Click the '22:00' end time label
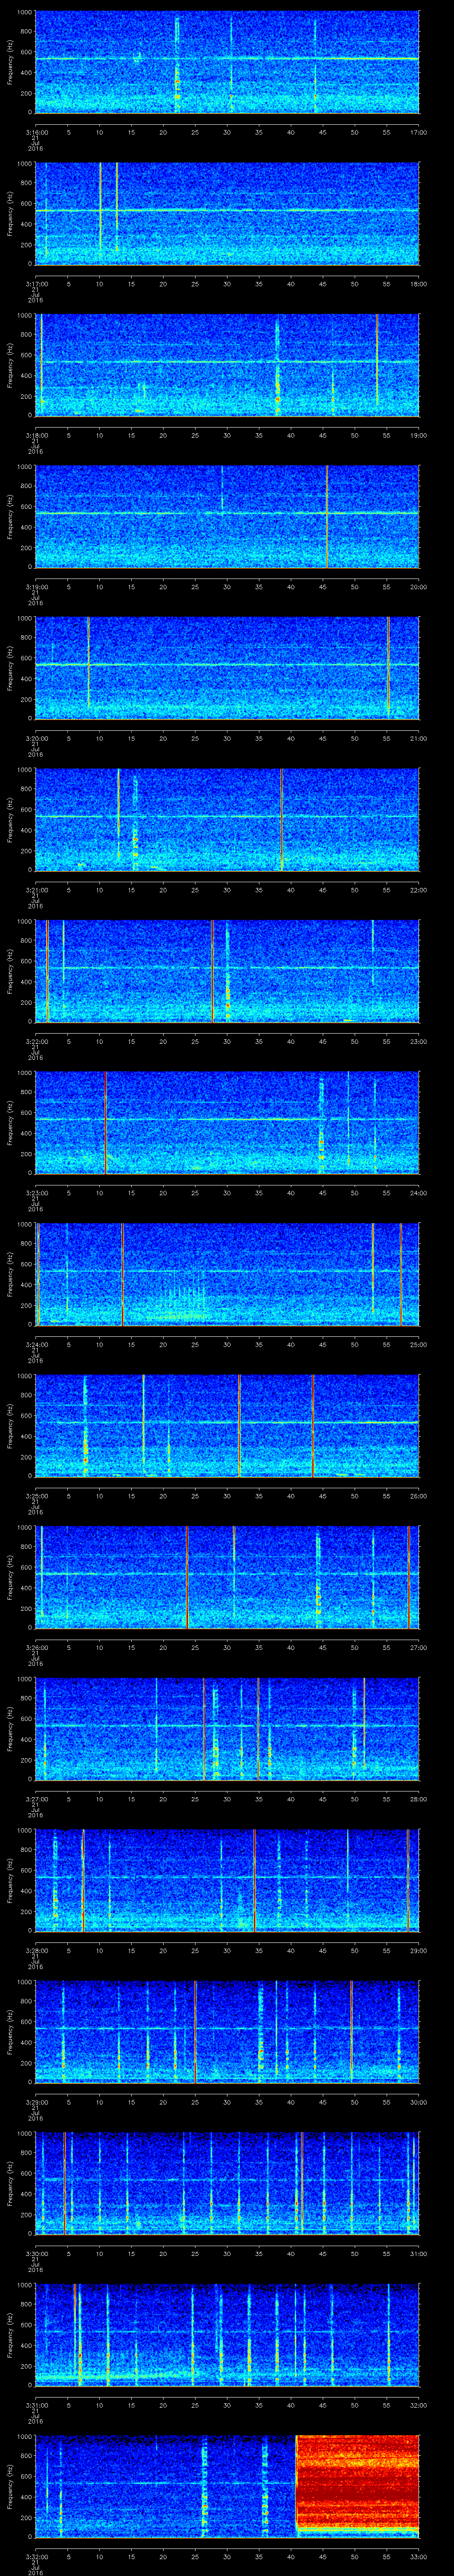The image size is (454, 2576). 419,890
